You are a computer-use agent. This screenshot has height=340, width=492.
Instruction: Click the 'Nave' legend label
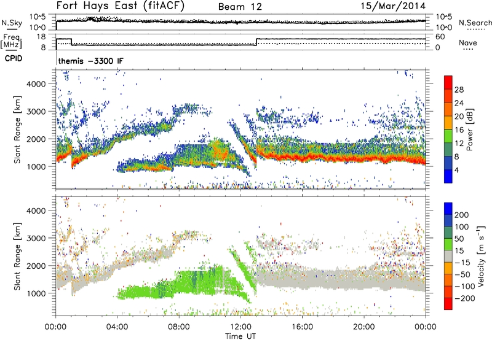tap(467, 43)
